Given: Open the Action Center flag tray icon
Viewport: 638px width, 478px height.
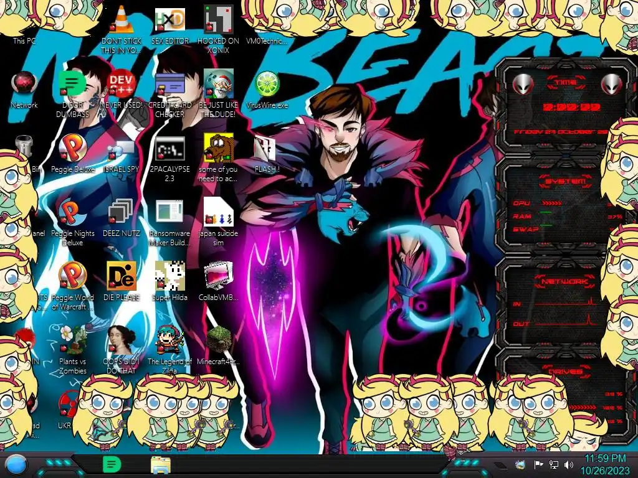Looking at the screenshot, I should tap(539, 464).
